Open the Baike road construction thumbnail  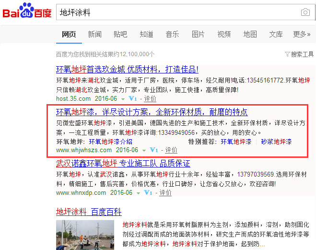85,235
